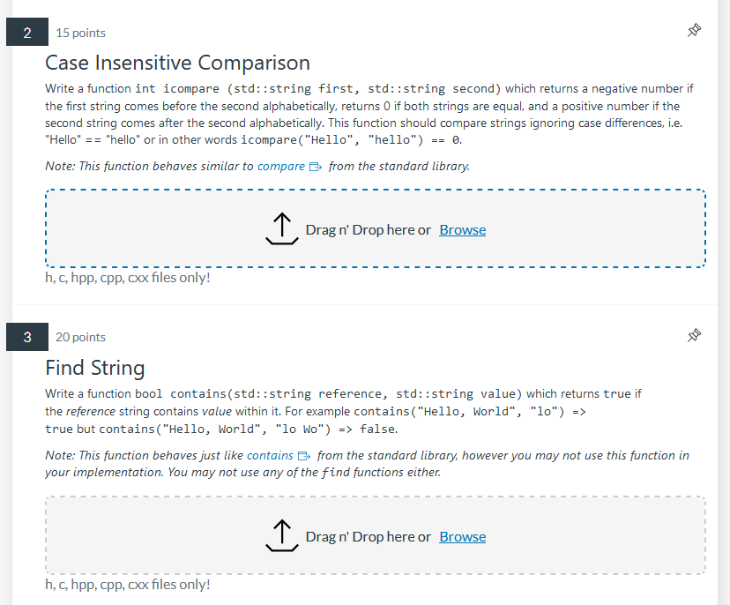Click the 20 points label
Screen dimensions: 730x605
tap(79, 337)
